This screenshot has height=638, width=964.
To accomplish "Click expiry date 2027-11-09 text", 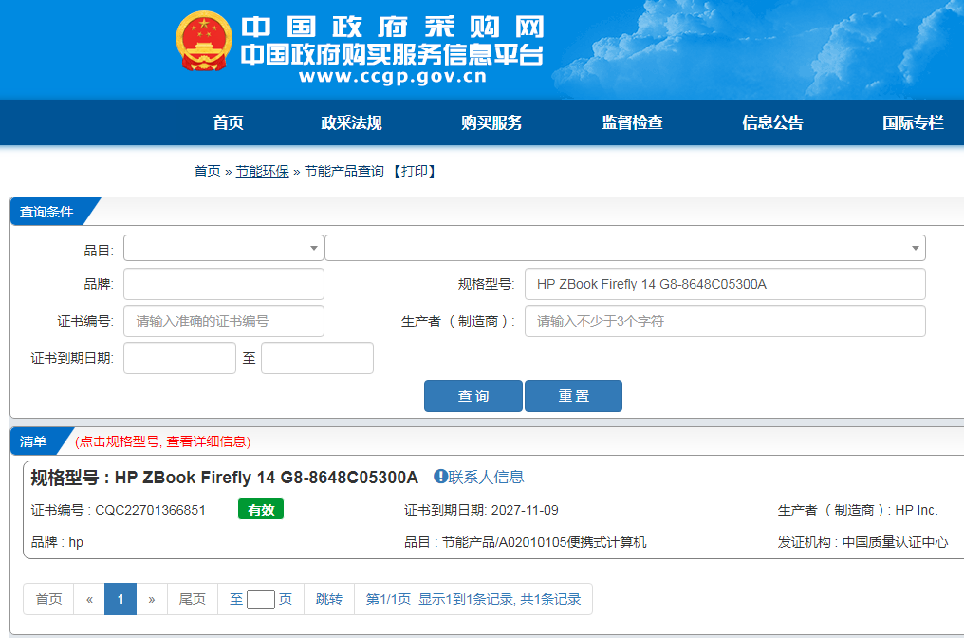I will 525,510.
